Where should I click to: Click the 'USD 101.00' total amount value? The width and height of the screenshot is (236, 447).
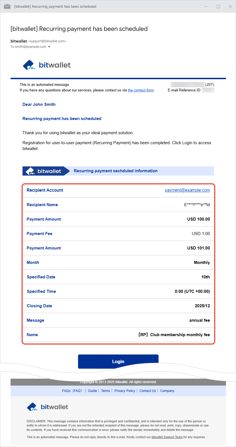pyautogui.click(x=199, y=248)
